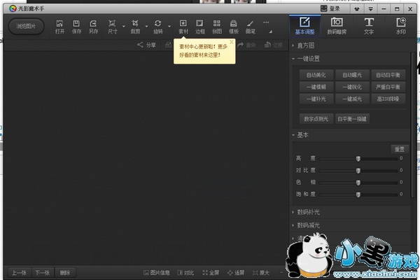Screen dimensions: 420x280
Task: Expand the 直方图 (Histogram) section
Action: [x=307, y=45]
